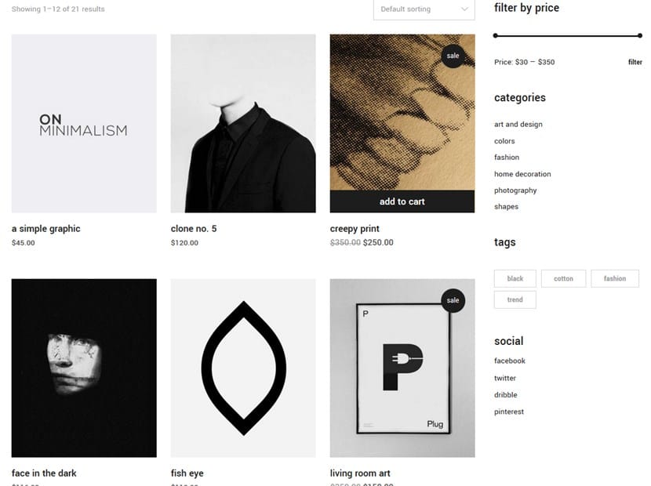Open the living room art Plug poster

coord(402,368)
